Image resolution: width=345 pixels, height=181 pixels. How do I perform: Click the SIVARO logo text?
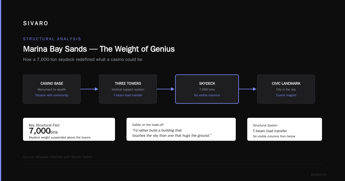[x=36, y=24]
